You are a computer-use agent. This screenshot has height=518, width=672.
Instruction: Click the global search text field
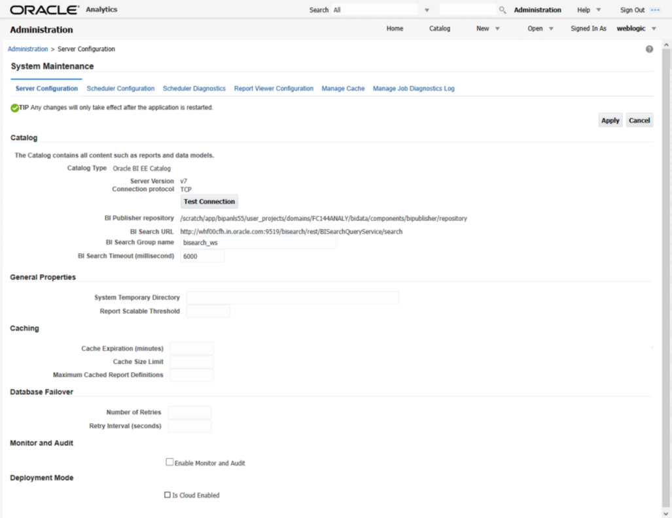click(x=468, y=10)
